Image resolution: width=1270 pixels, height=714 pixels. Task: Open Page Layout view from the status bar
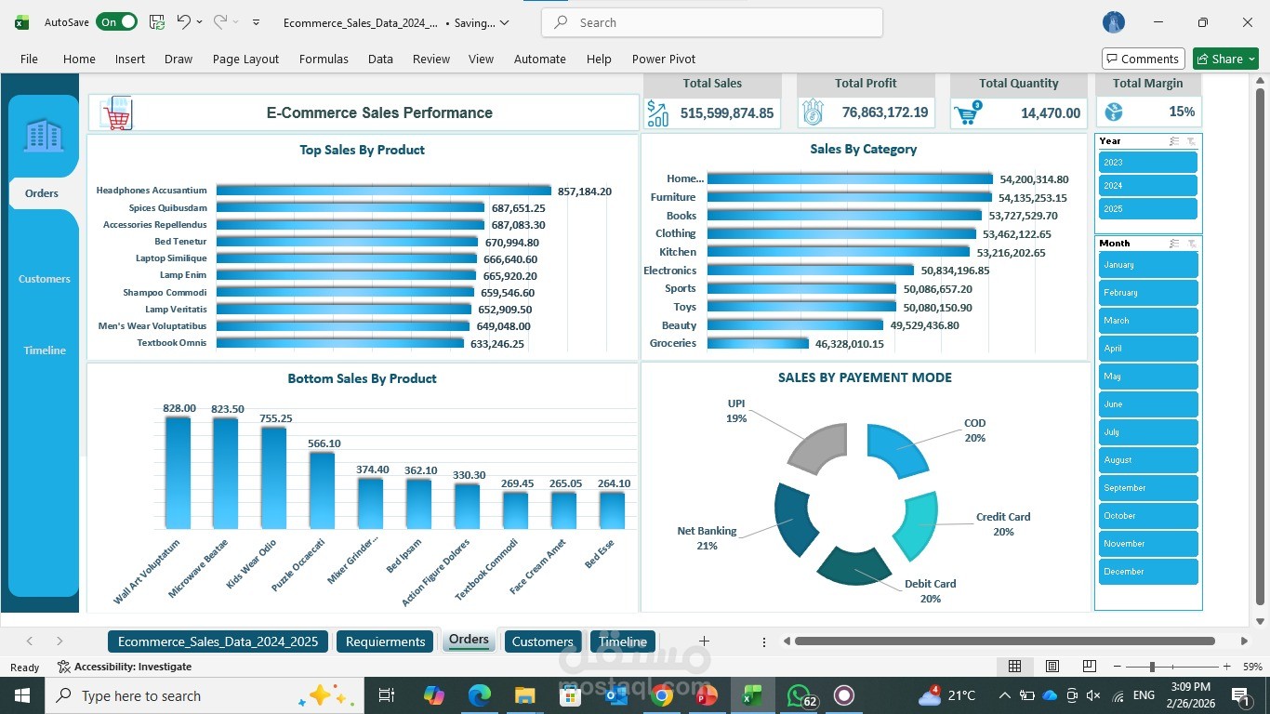pyautogui.click(x=1052, y=667)
